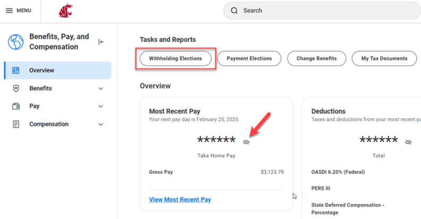Open the View Most Recent Pay link
421x219 pixels.
click(180, 199)
